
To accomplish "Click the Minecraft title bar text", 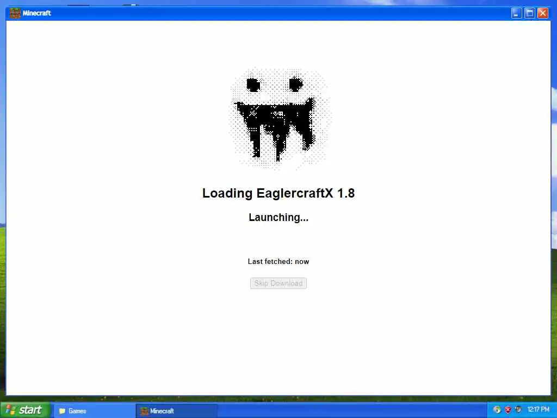I will [x=36, y=13].
